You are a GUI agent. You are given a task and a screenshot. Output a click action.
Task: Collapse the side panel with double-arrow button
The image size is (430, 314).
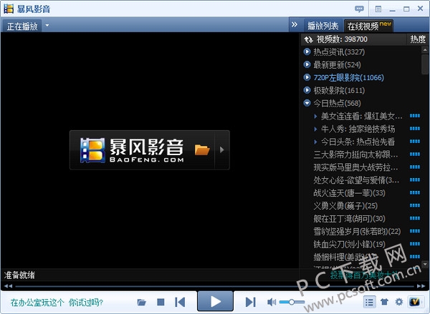295,24
